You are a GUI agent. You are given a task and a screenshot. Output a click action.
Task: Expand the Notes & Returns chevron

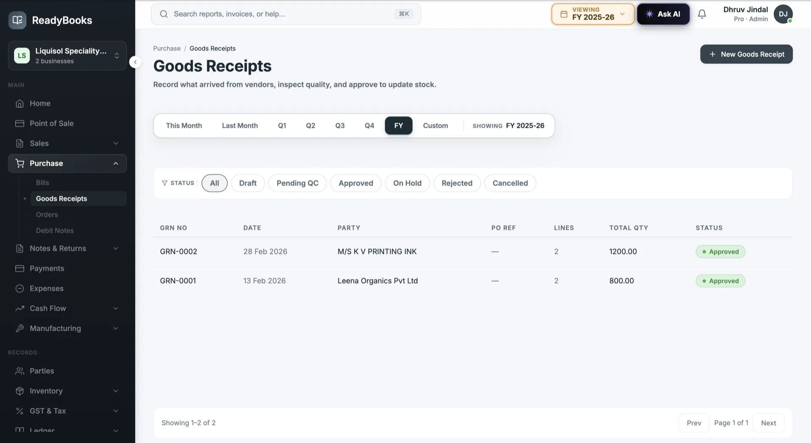pyautogui.click(x=116, y=249)
